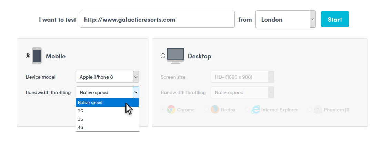392x151 pixels.
Task: Click the Device model label
Action: point(40,77)
